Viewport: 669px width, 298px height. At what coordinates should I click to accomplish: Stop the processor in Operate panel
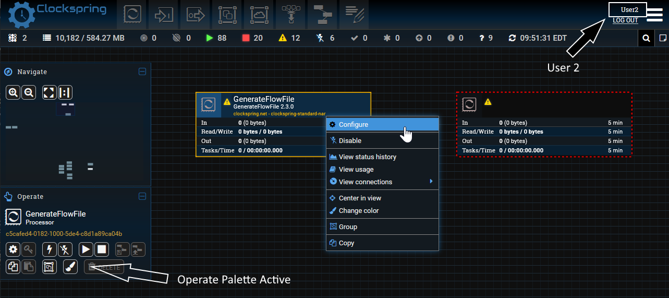102,249
